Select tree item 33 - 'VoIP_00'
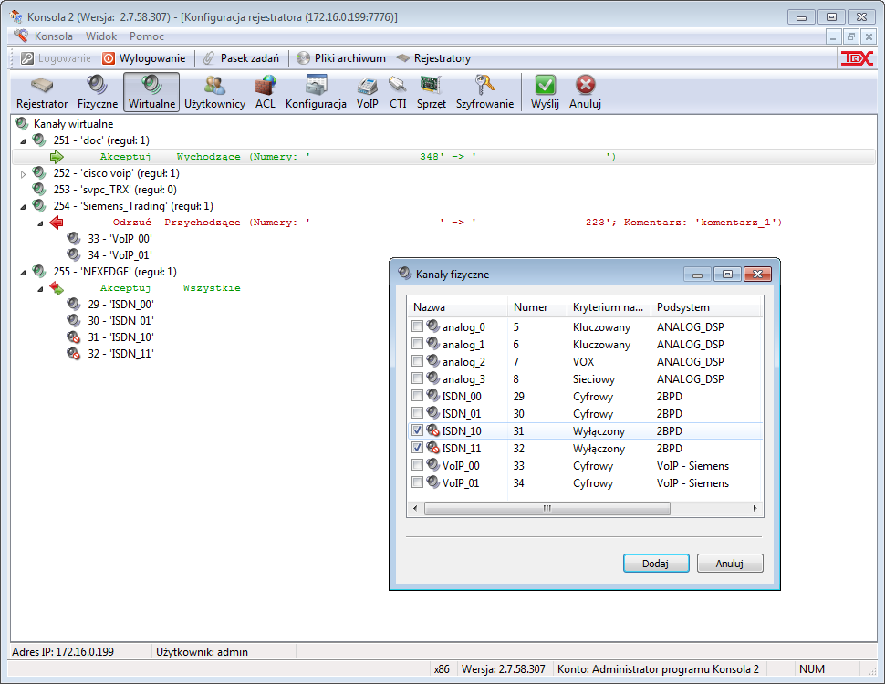The image size is (885, 684). click(x=120, y=239)
